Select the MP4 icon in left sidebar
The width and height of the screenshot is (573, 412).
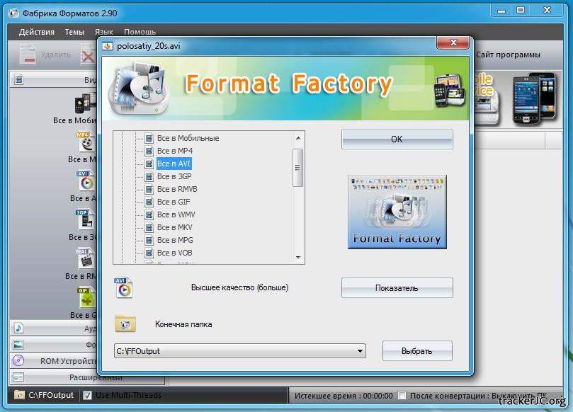86,141
